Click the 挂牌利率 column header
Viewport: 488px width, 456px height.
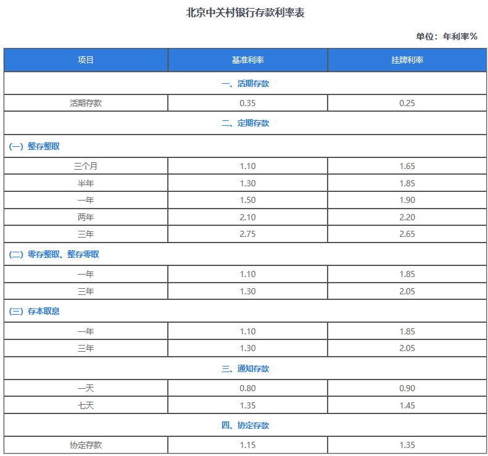tap(407, 60)
